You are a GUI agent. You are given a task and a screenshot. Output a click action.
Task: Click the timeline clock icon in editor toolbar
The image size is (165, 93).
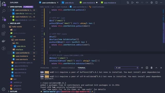[152, 3]
